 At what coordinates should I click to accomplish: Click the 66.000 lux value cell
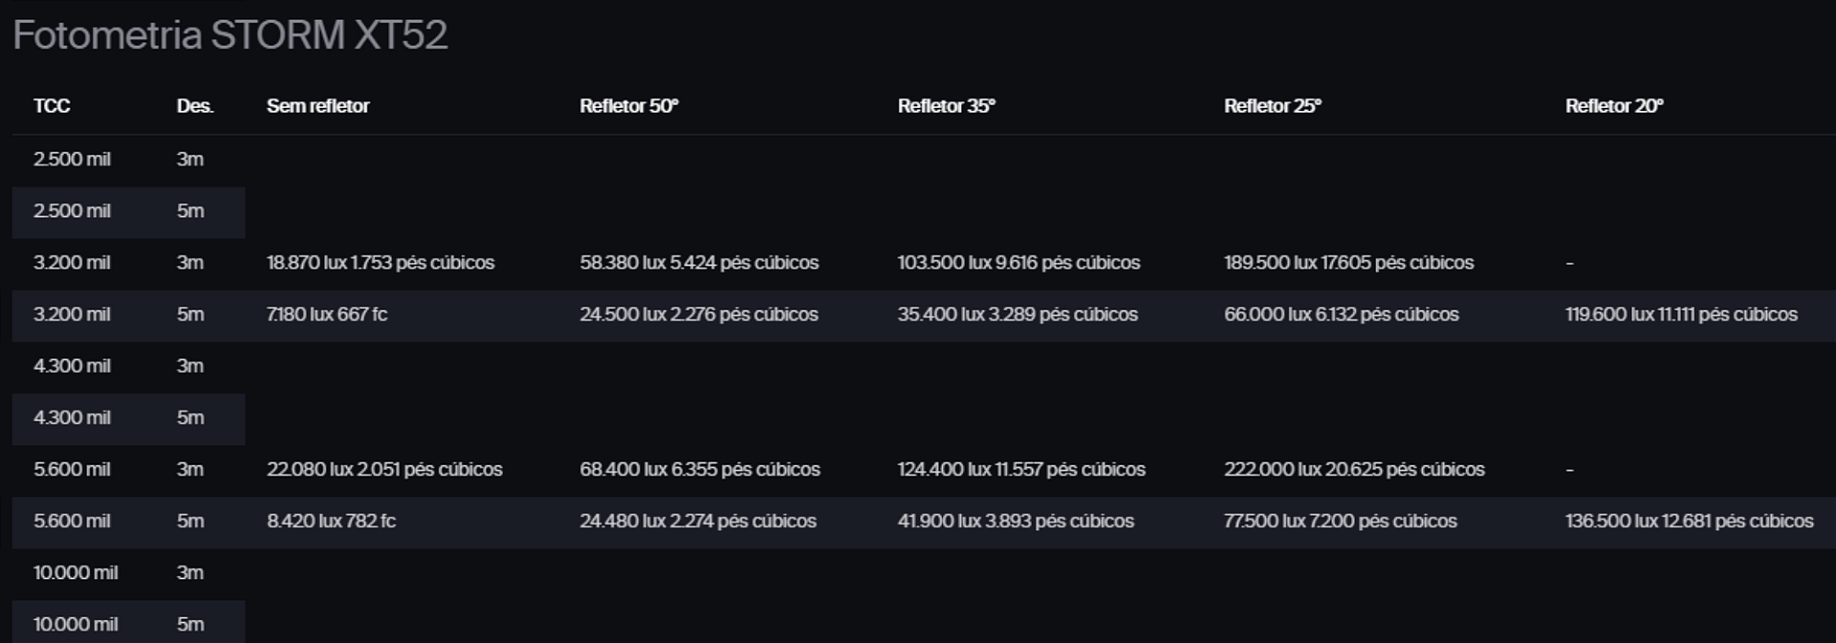[1341, 314]
